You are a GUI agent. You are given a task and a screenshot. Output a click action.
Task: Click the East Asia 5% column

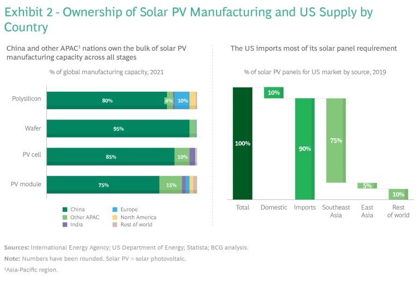coord(367,186)
